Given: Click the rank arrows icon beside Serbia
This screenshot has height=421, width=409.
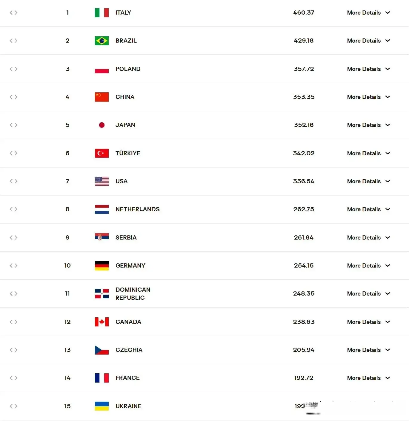Looking at the screenshot, I should pos(13,237).
